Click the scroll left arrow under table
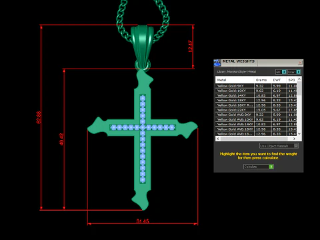The image size is (320, 240). click(218, 139)
